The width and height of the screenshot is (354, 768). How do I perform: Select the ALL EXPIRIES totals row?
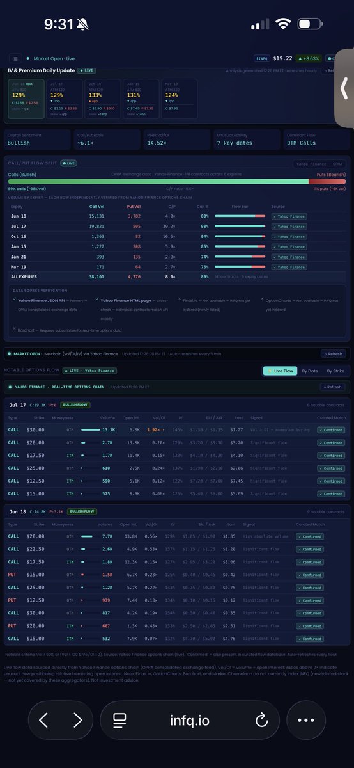177,277
